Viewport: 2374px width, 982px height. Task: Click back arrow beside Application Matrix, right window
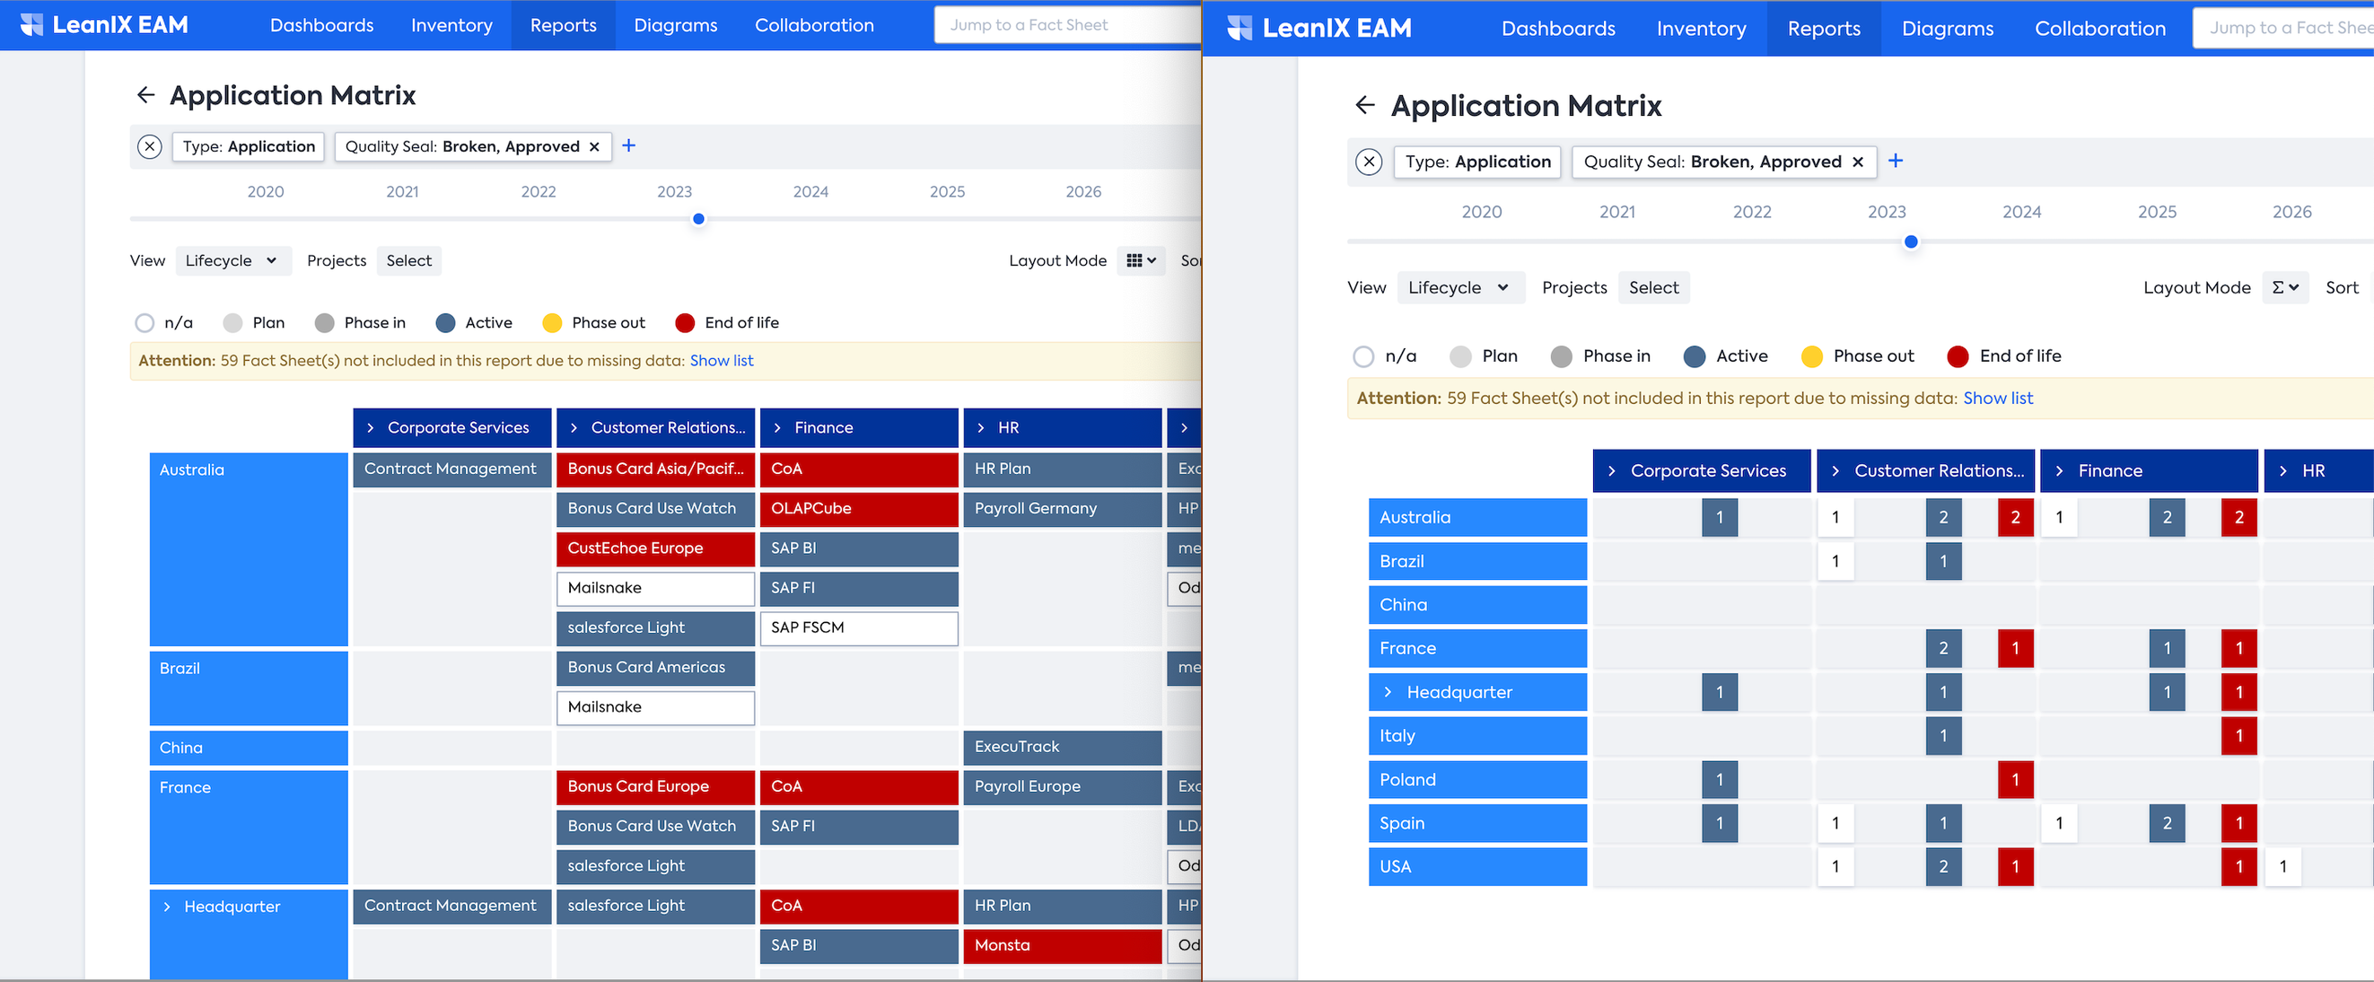[1365, 105]
